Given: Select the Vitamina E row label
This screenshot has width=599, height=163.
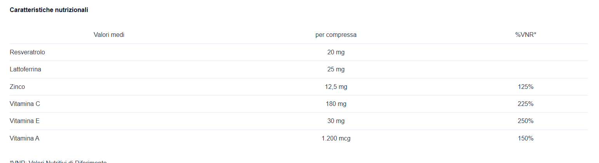Looking at the screenshot, I should [x=24, y=121].
